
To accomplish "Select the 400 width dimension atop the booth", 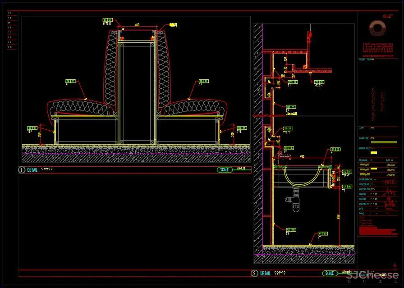I will coord(137,25).
